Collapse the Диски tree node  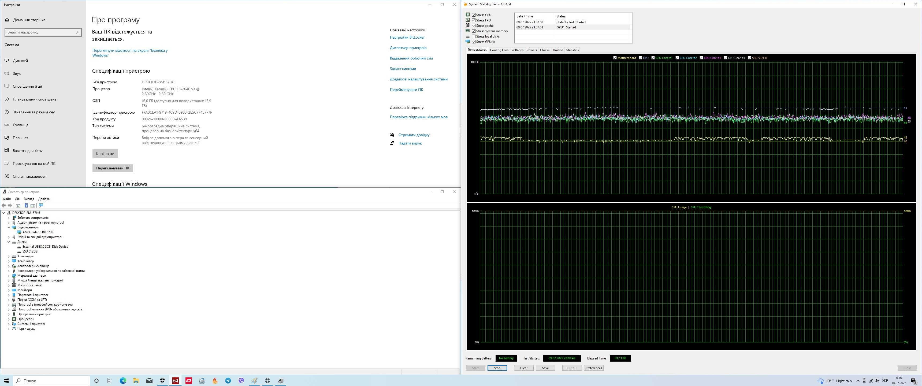9,242
